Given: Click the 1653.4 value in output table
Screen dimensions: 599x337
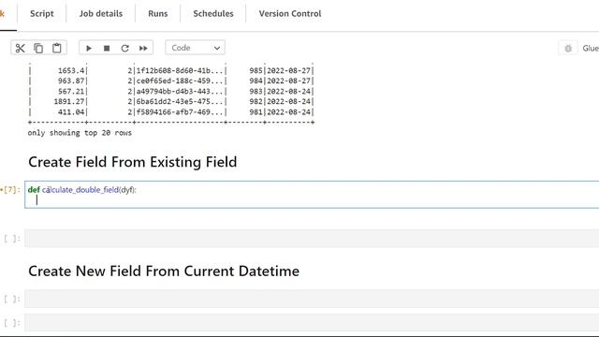Looking at the screenshot, I should coord(71,71).
